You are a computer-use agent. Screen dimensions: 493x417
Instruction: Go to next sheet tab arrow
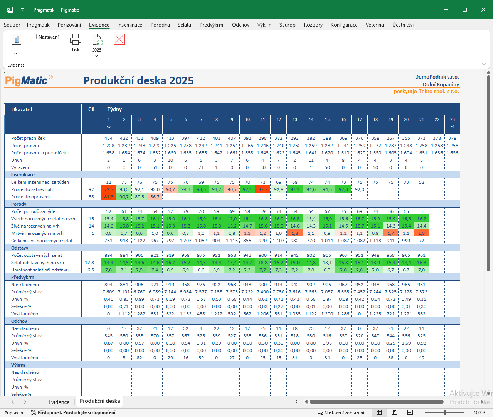(25, 402)
